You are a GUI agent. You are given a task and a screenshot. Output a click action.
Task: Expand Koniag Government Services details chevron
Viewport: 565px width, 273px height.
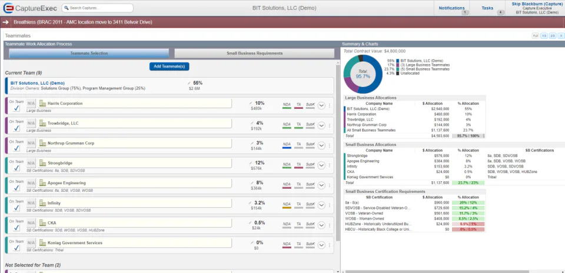(x=321, y=245)
